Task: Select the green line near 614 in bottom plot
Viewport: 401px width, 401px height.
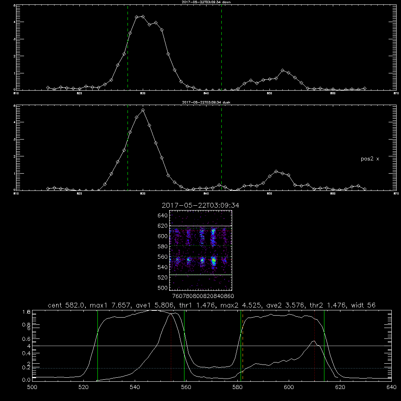Action: [x=324, y=346]
